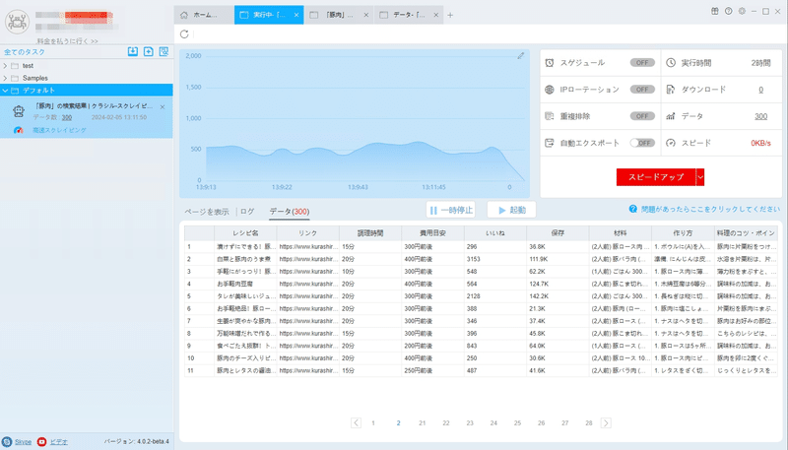Viewport: 788px width, 450px height.
Task: Click the blue question icon beside 問題があったら
Action: click(632, 209)
